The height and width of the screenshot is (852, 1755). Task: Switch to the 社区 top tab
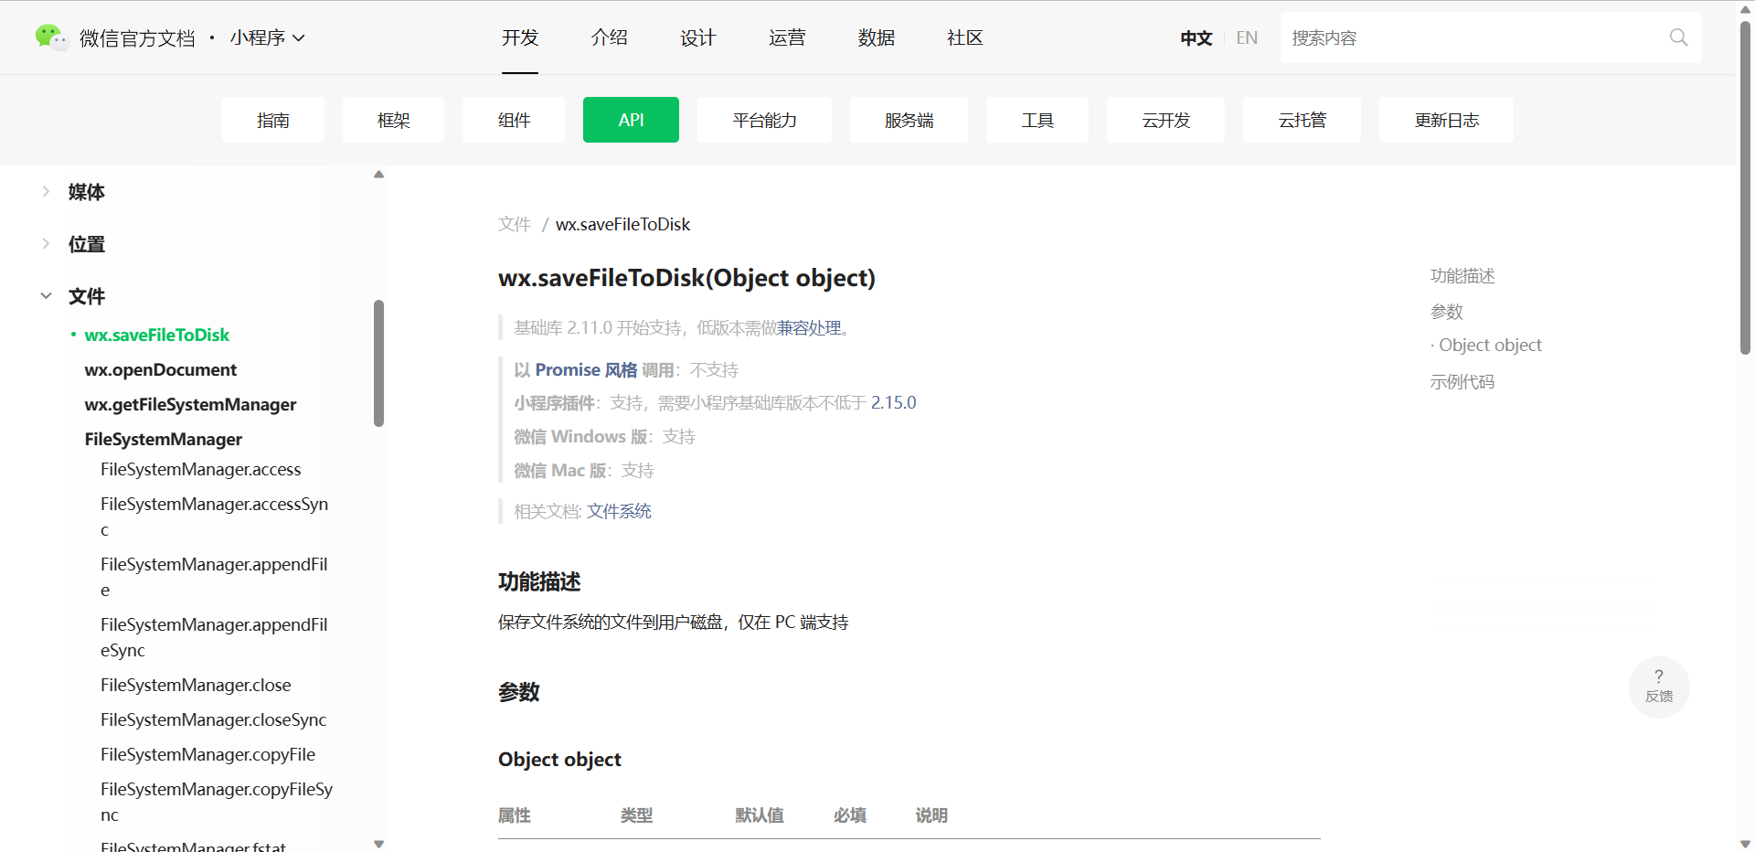[x=964, y=37]
